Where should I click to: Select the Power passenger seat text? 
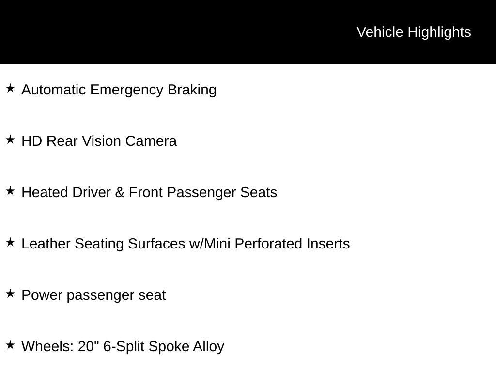(x=93, y=295)
